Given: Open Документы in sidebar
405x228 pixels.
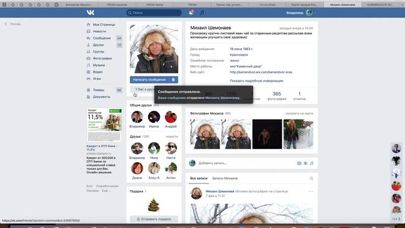Looking at the screenshot, I should pos(101,97).
